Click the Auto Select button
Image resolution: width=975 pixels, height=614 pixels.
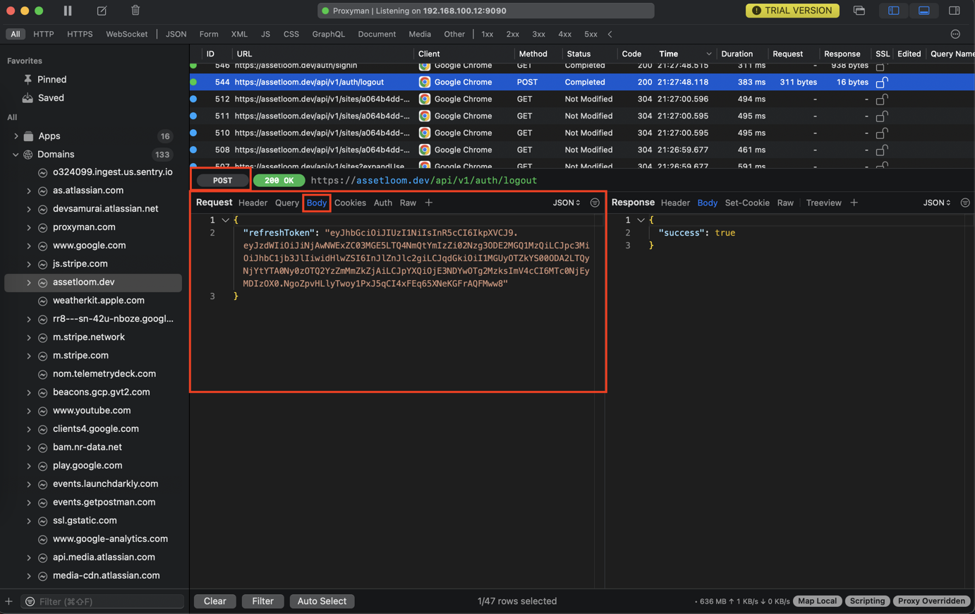322,601
